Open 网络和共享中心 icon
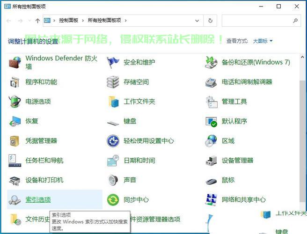This screenshot has height=234, width=307. coord(211,200)
